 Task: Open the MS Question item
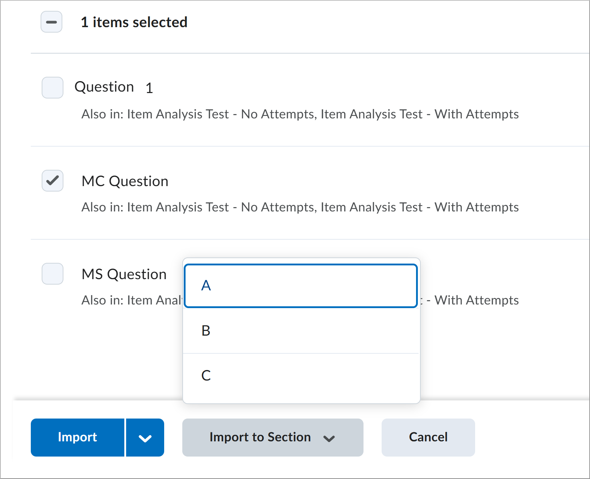[x=124, y=274]
